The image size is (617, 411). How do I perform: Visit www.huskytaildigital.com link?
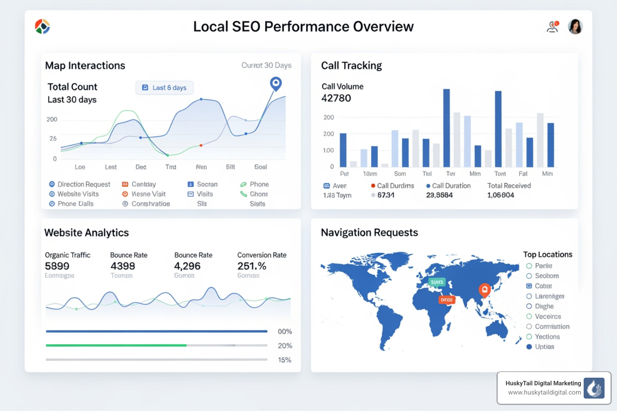pyautogui.click(x=544, y=393)
